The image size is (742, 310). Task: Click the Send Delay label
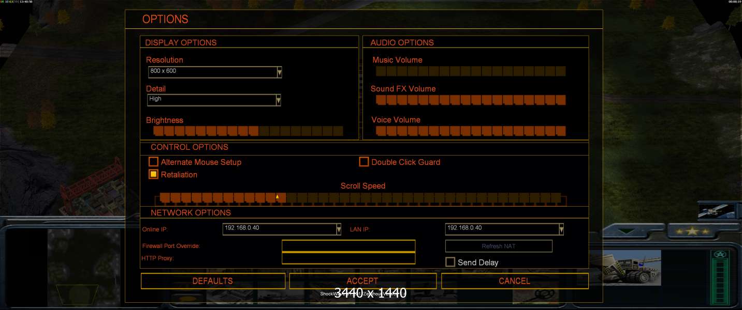[478, 262]
